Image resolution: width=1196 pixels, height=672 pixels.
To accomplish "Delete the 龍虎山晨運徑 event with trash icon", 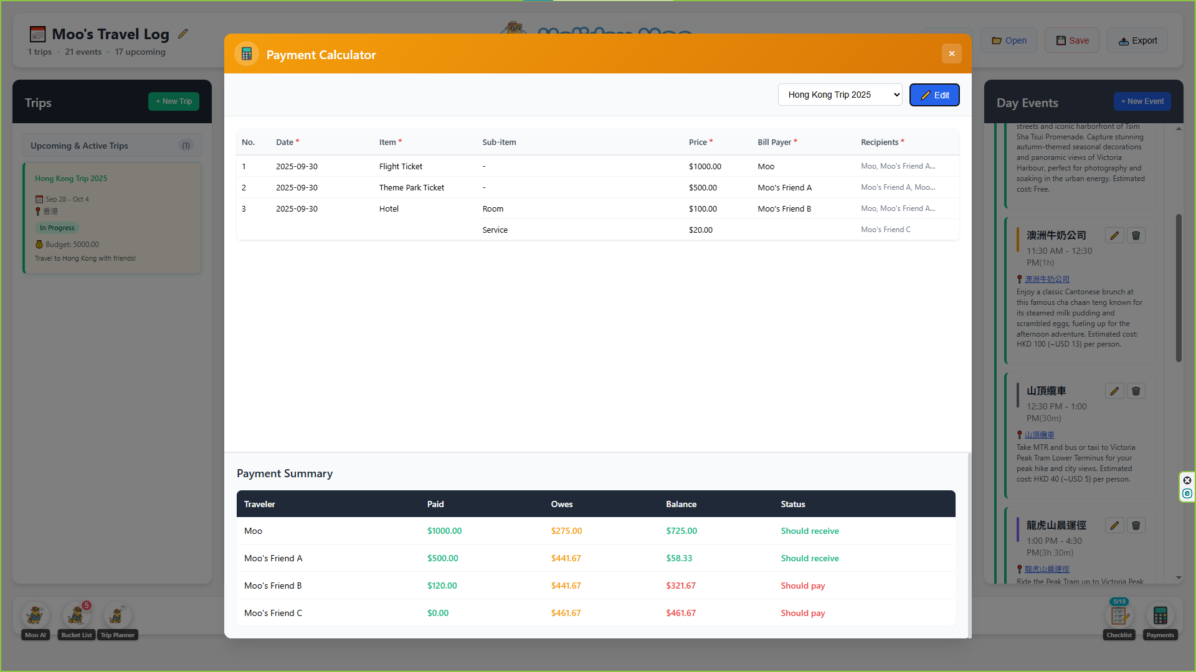I will click(1136, 526).
